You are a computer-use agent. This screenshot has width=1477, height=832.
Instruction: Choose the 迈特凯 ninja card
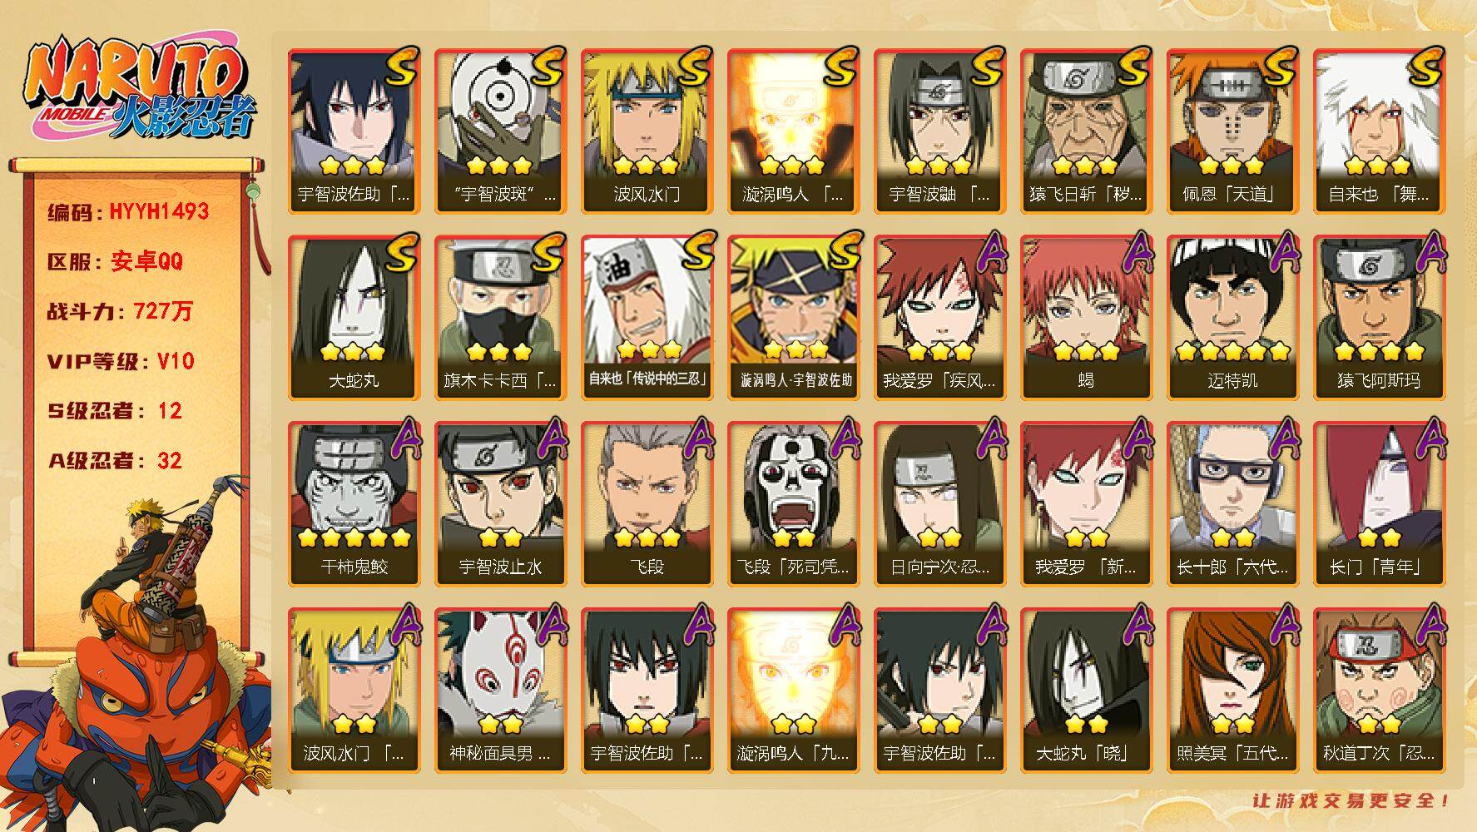pyautogui.click(x=1232, y=317)
